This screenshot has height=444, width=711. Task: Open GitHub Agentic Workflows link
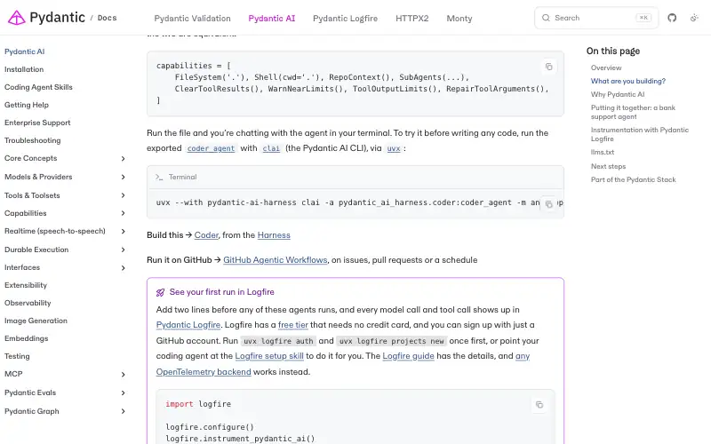click(x=276, y=260)
